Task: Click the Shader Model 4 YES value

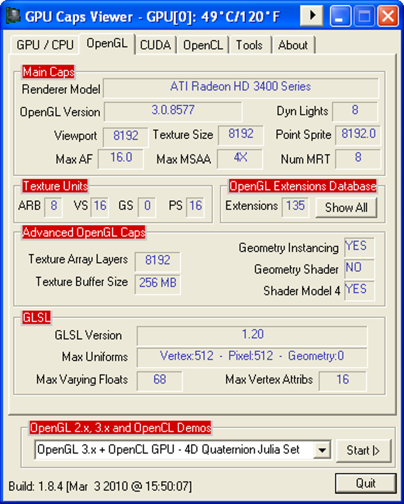Action: point(359,291)
